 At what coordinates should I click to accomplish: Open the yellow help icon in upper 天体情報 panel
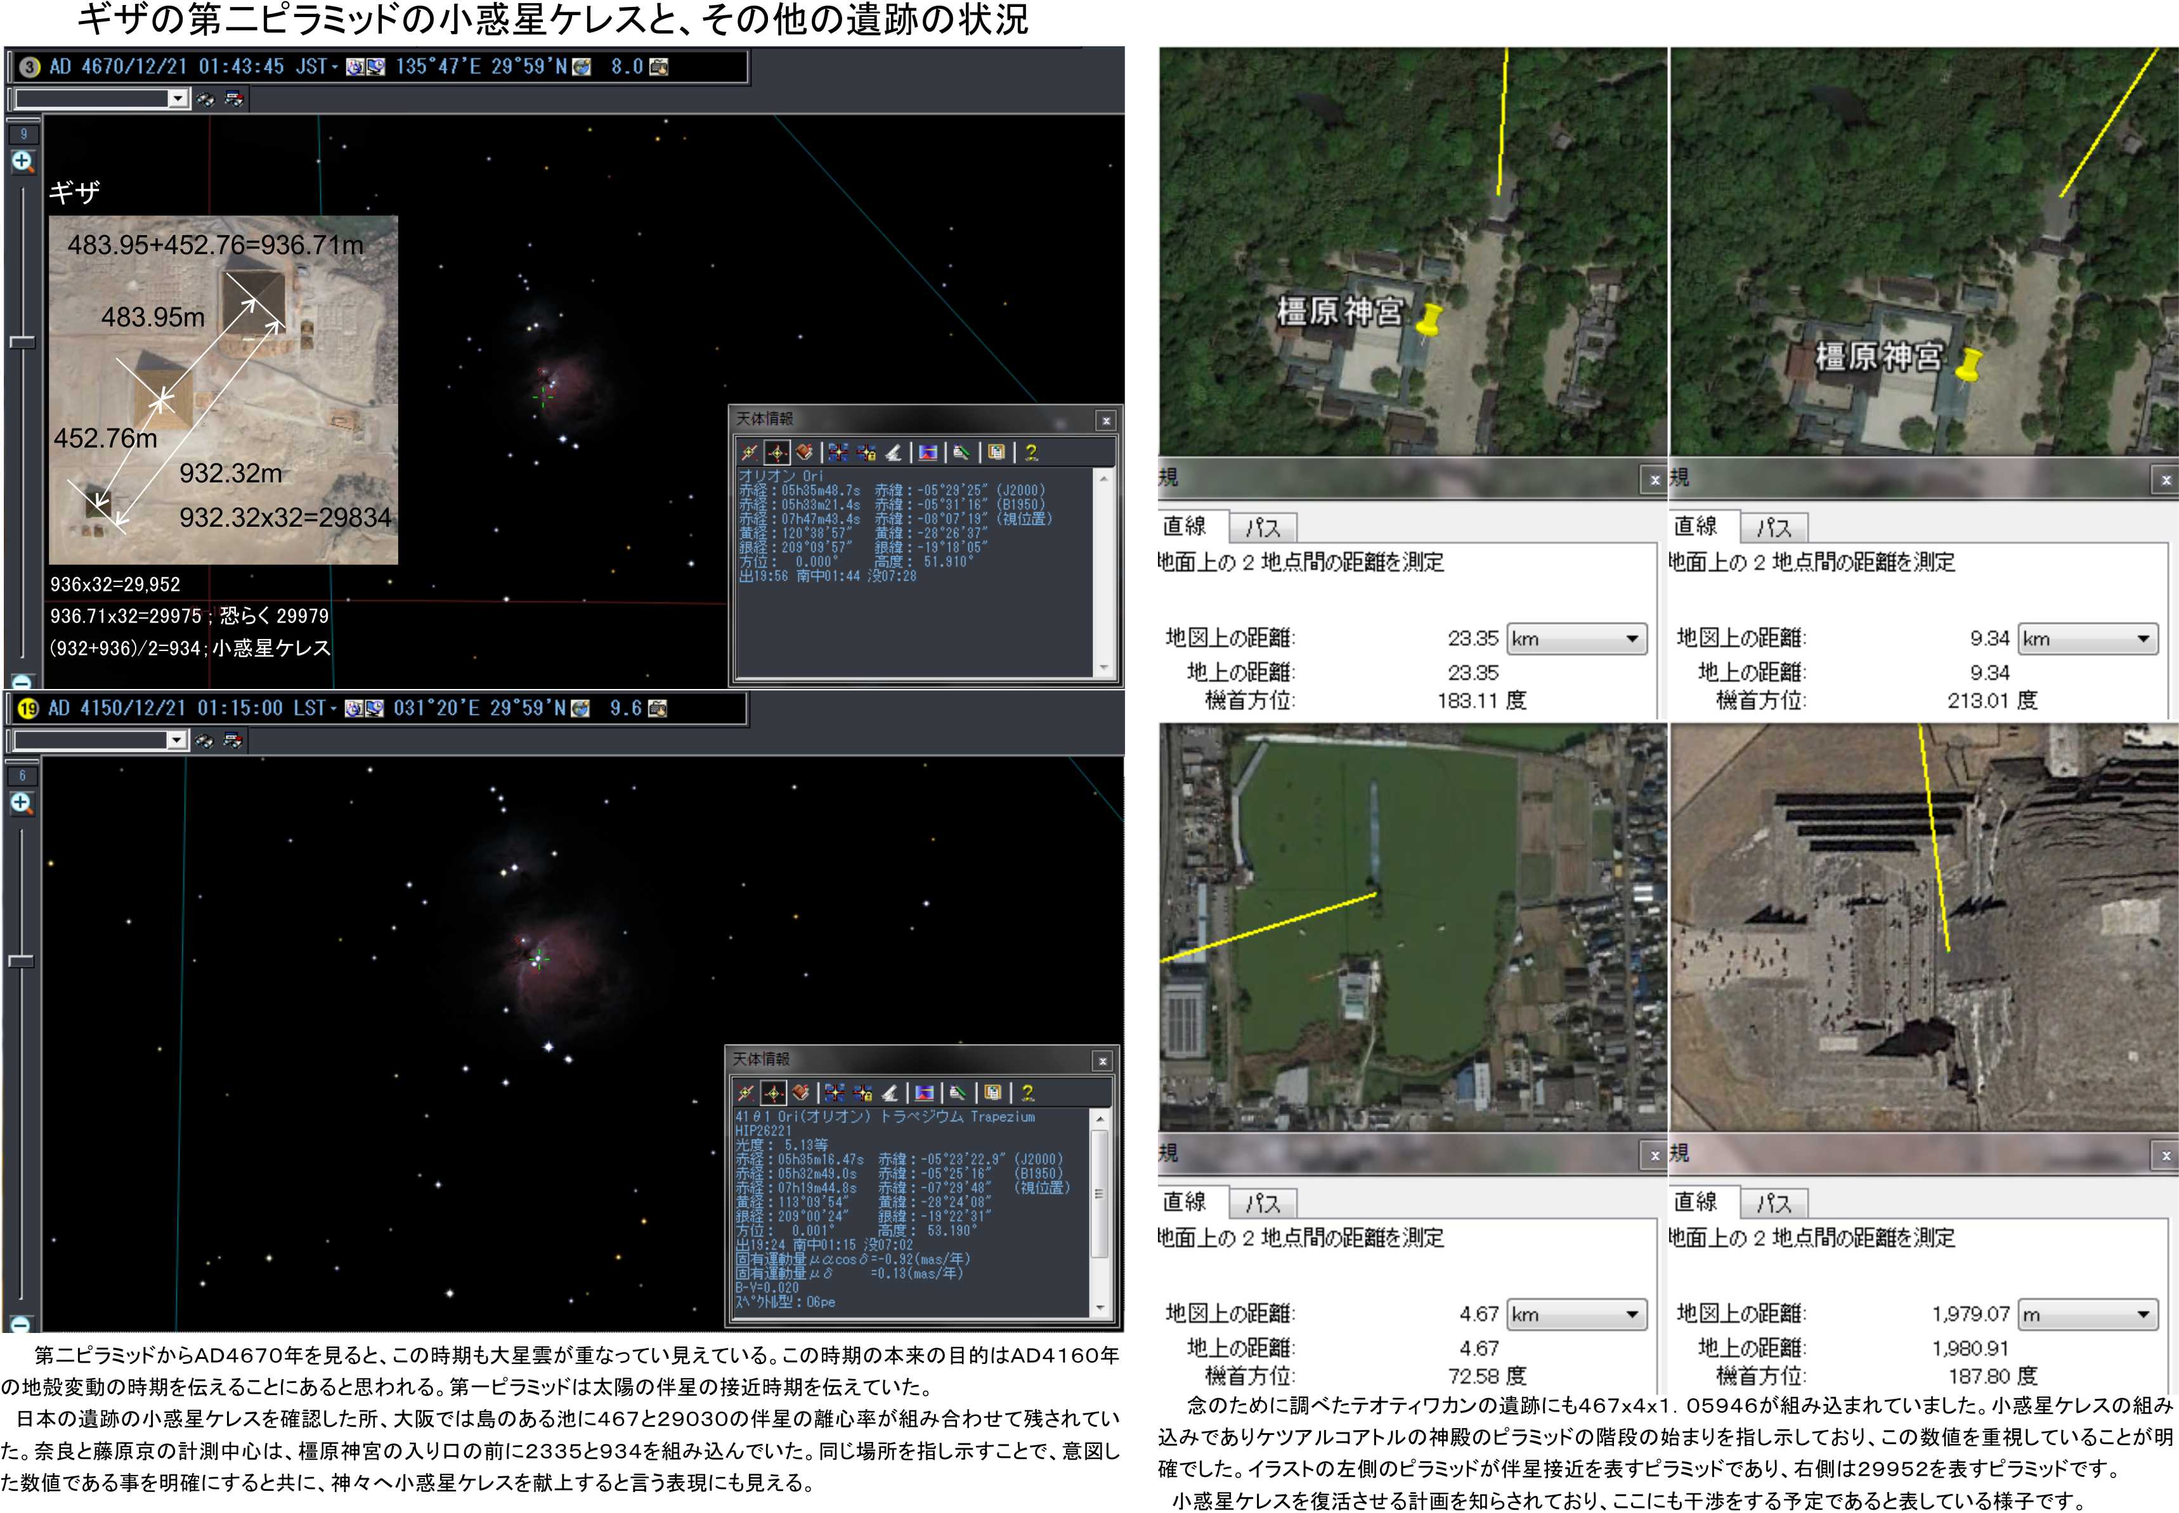coord(1031,452)
